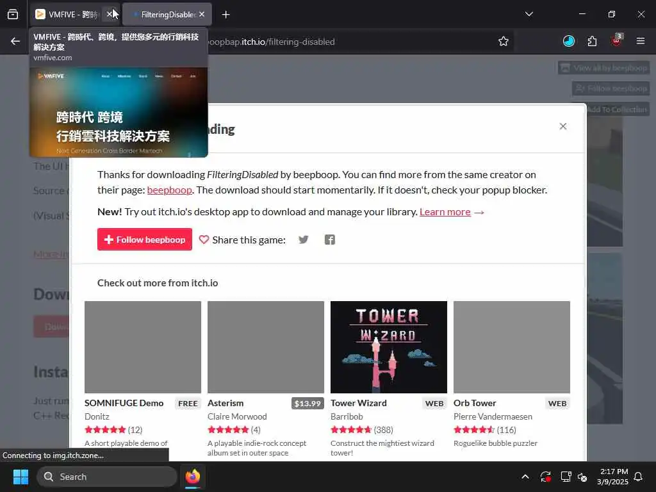Open the Firefox application hamburger menu
The width and height of the screenshot is (656, 492).
pos(641,41)
